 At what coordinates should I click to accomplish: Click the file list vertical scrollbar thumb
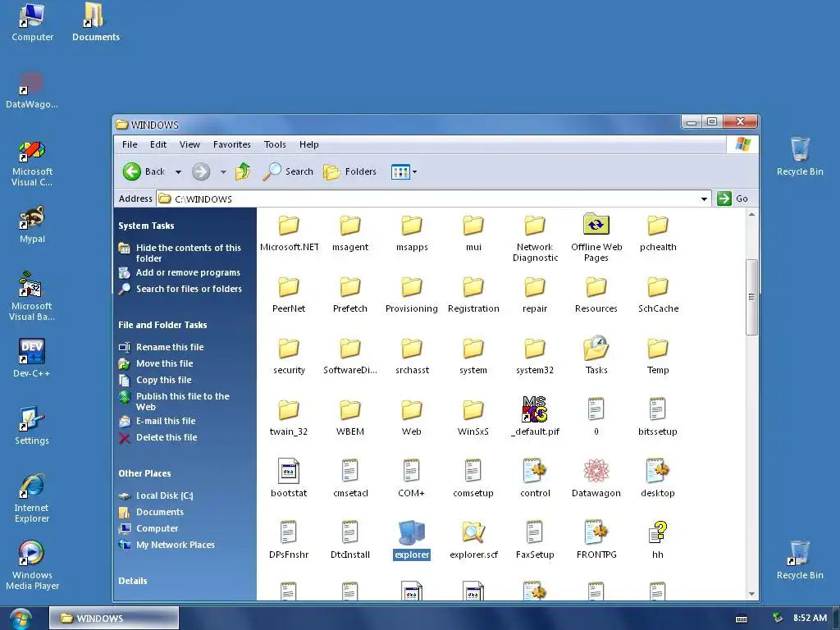[x=751, y=297]
